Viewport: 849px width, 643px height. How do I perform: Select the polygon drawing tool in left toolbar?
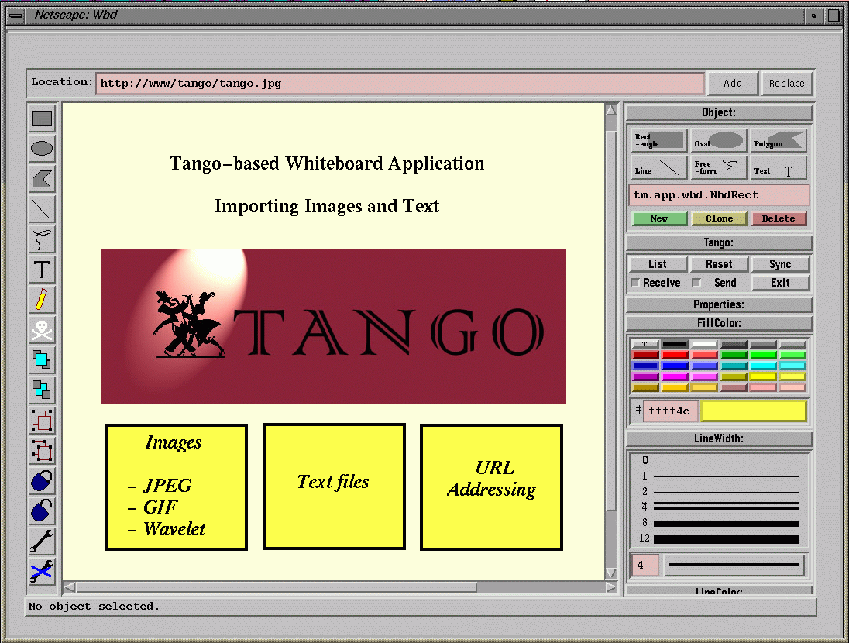pos(42,179)
